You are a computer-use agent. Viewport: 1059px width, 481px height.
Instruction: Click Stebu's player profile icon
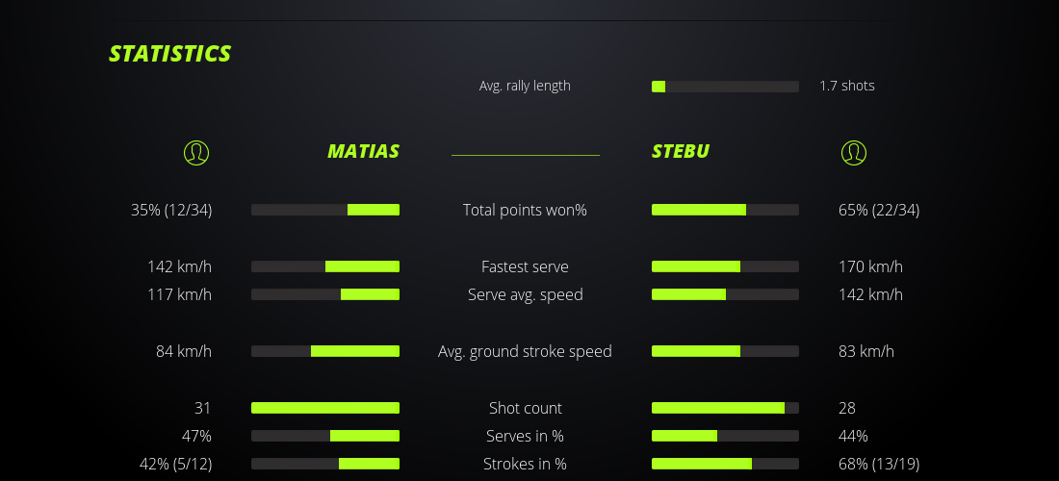coord(854,153)
